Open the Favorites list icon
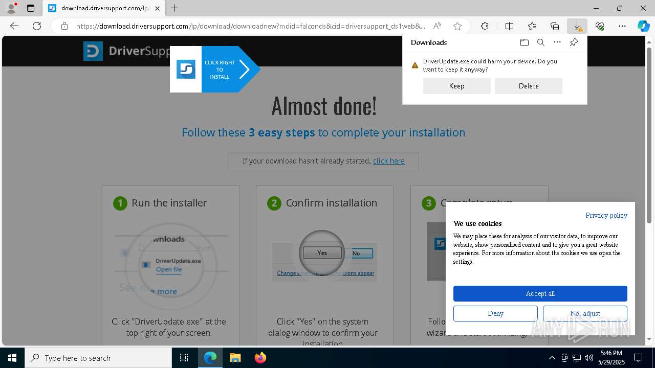This screenshot has width=655, height=368. pos(532,26)
